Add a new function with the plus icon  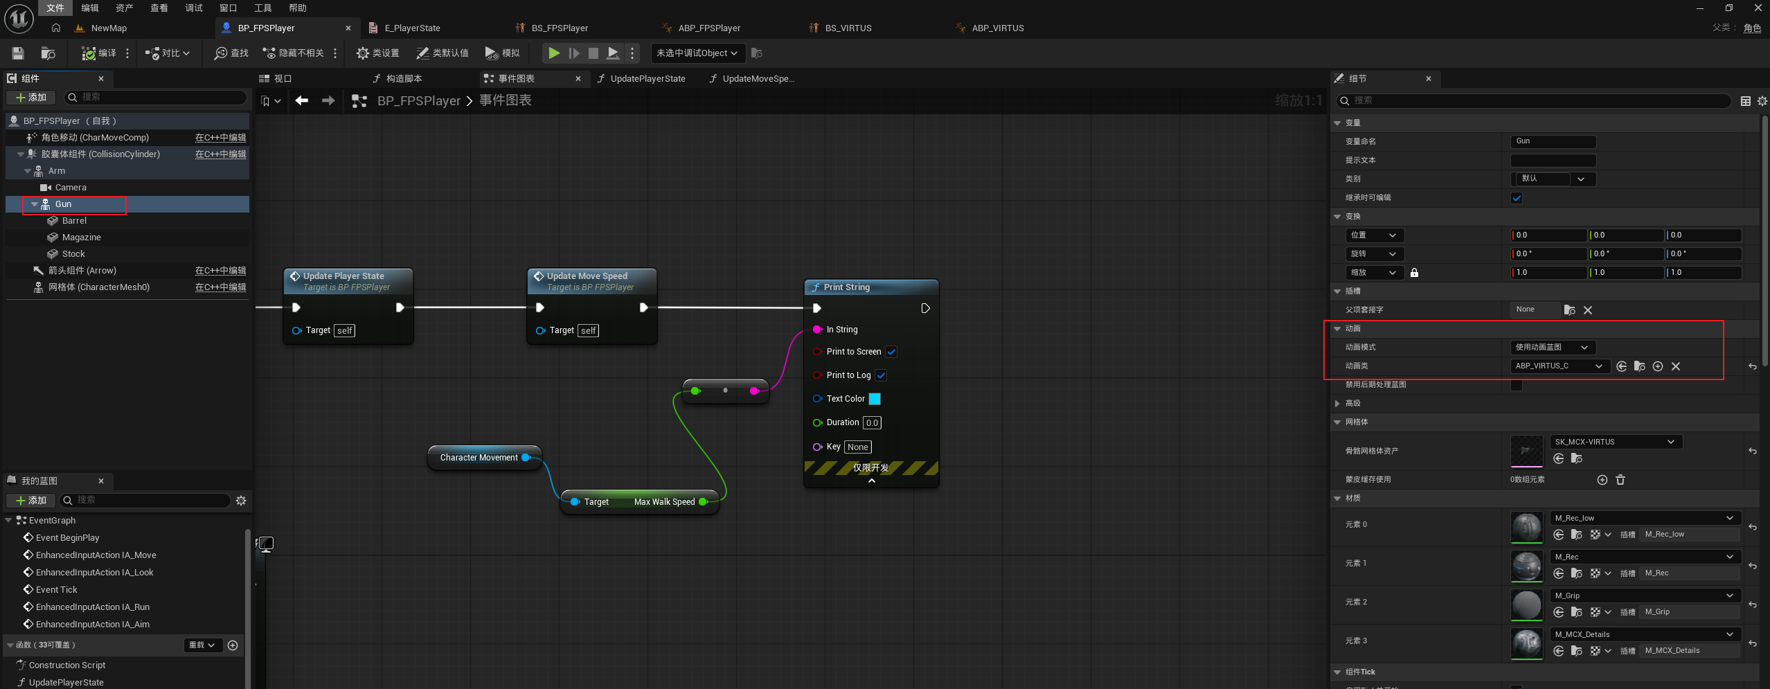tap(233, 645)
